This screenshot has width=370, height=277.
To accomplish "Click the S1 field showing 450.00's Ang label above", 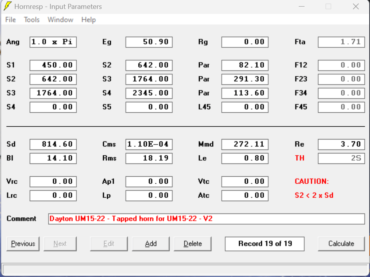I will 13,42.
